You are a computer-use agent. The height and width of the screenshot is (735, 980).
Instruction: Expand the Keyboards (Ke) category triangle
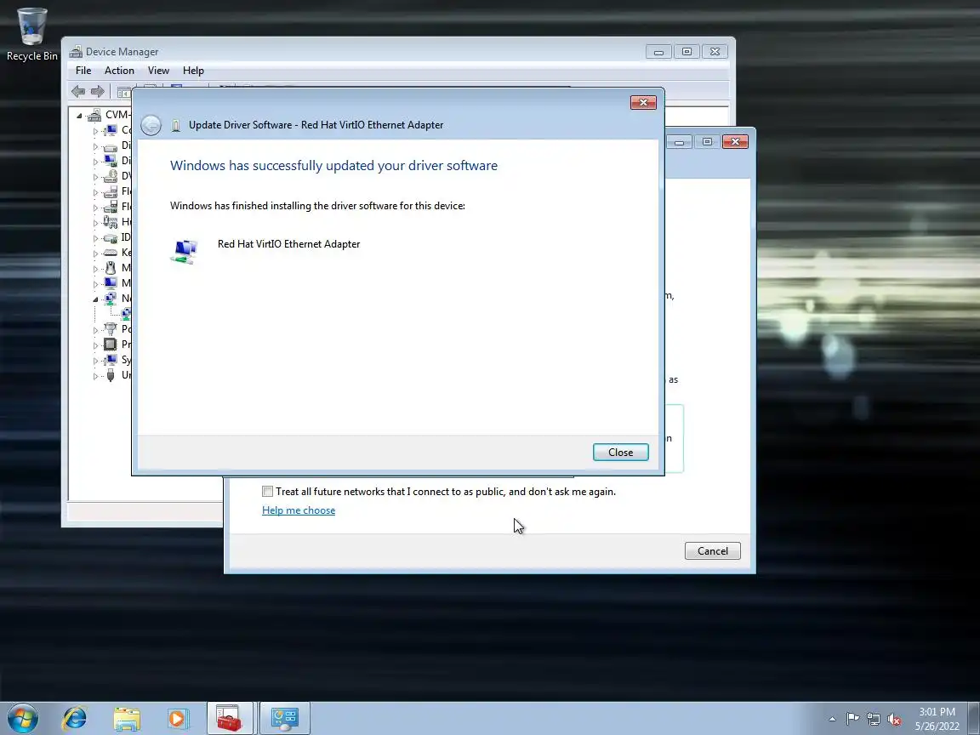click(95, 254)
